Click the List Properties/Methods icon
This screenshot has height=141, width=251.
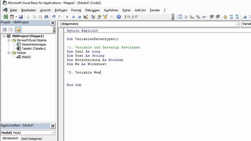[x=180, y=16]
